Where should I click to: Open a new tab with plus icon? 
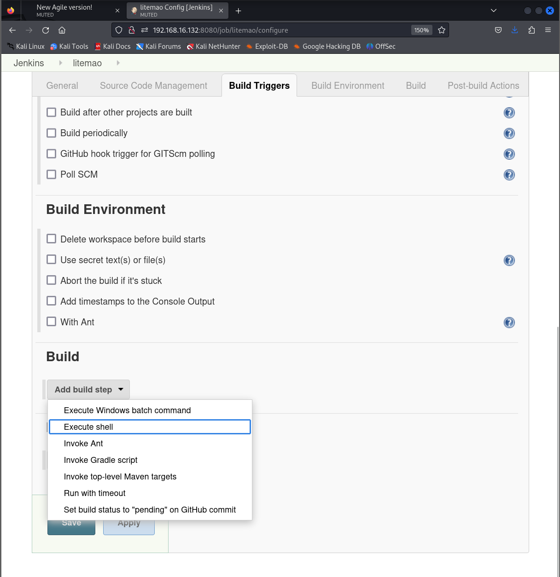[x=238, y=11]
